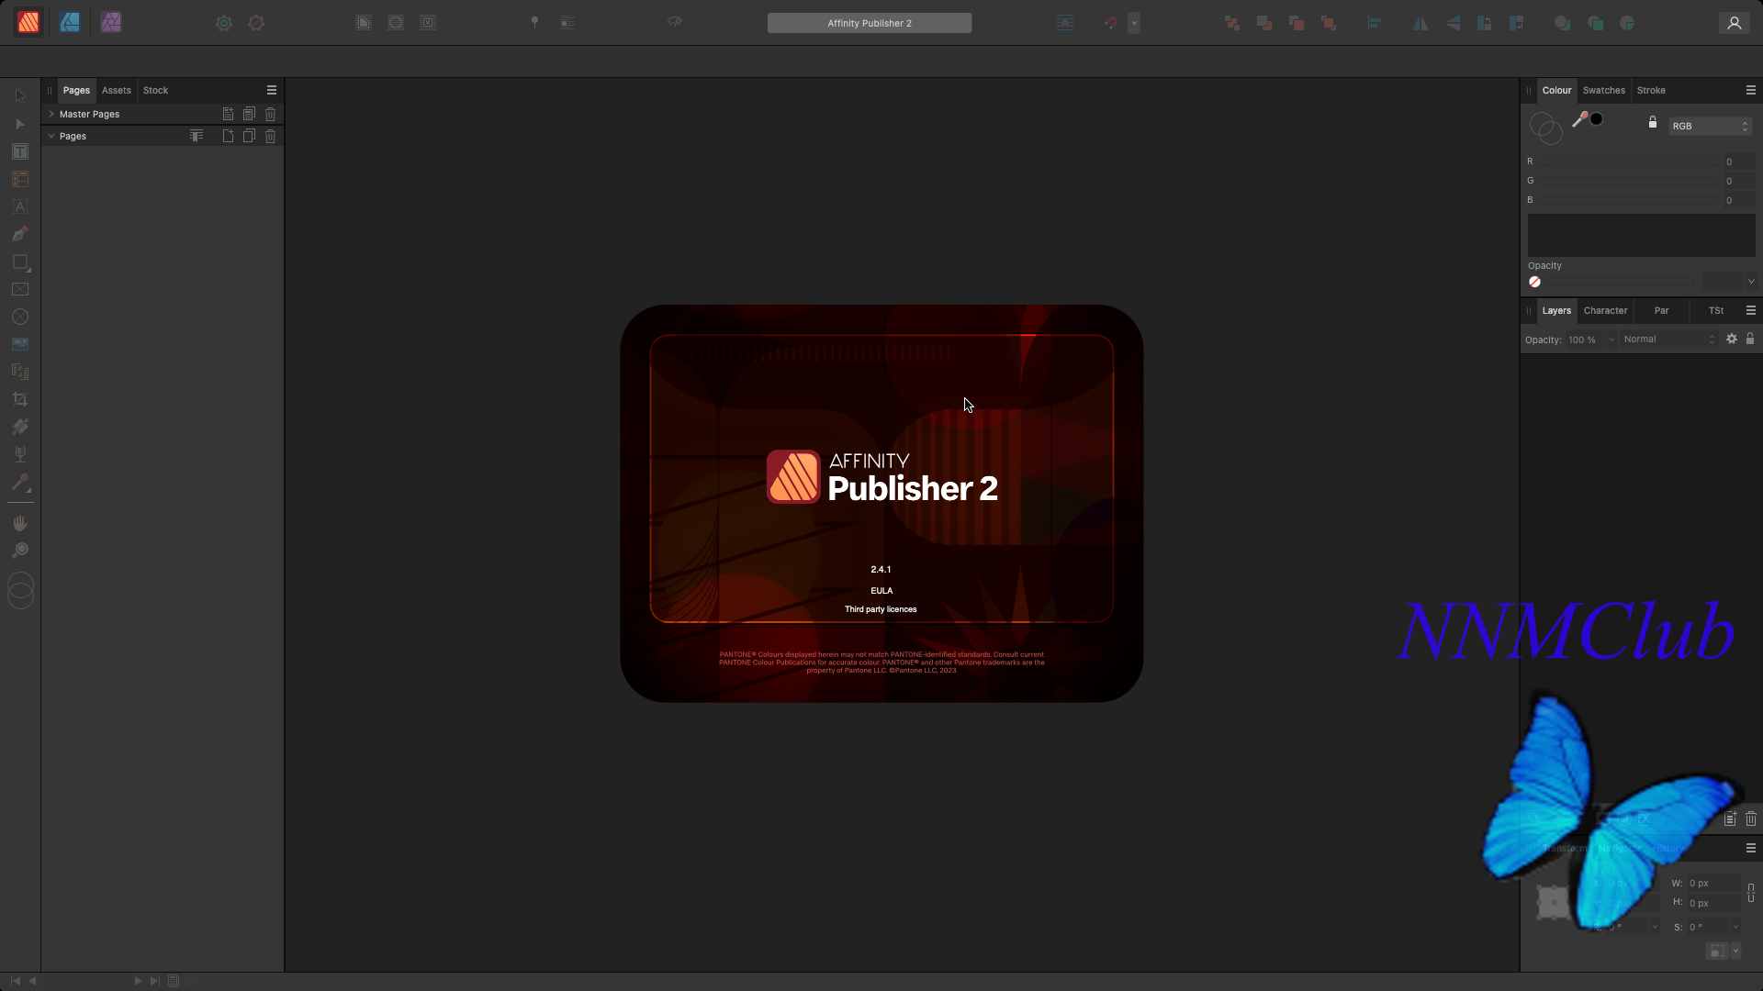Toggle snapping magnet icon in toolbar
The height and width of the screenshot is (991, 1763).
tap(1111, 23)
